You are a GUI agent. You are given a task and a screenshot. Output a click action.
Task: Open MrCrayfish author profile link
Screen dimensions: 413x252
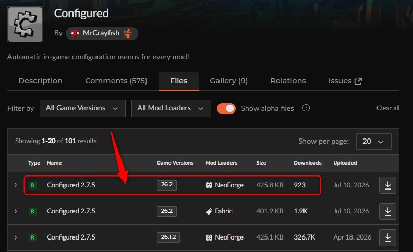[x=101, y=33]
